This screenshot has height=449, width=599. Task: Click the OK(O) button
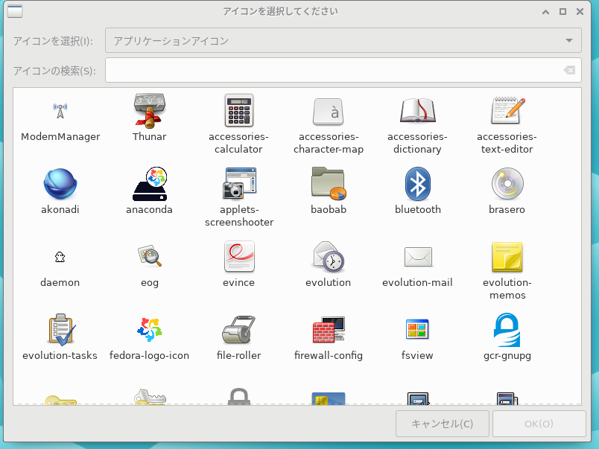[x=539, y=424]
